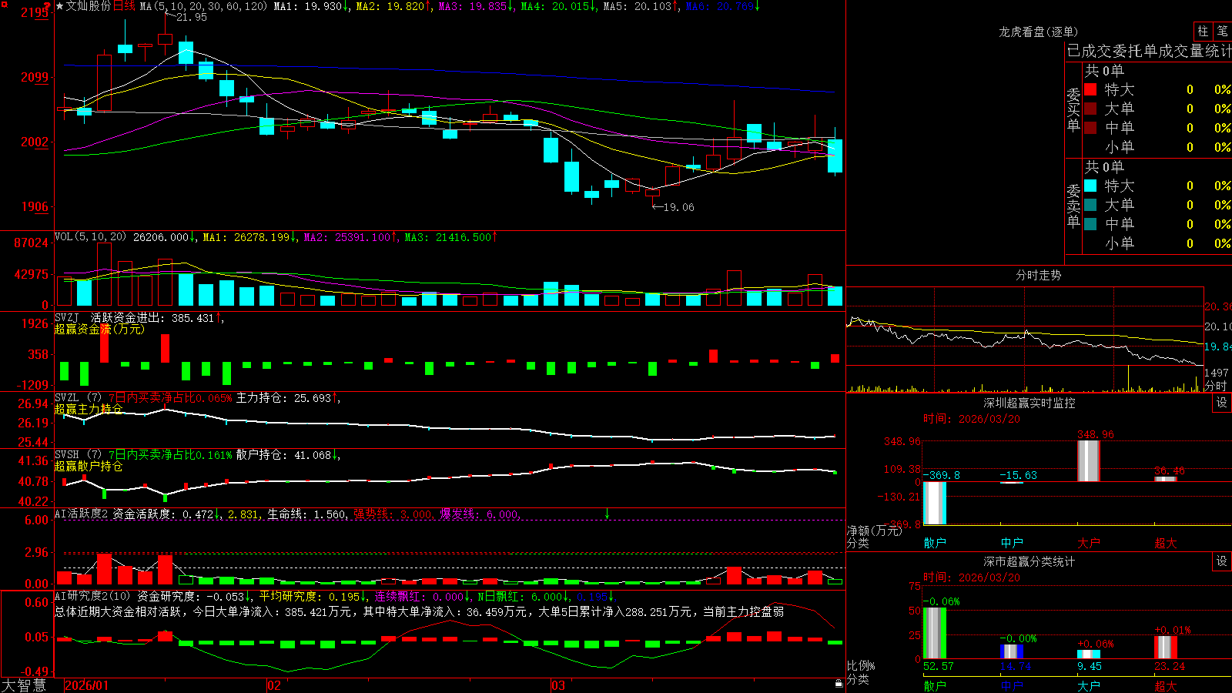Click the teal 中单 sell-order swatch
The image size is (1232, 693).
click(1090, 224)
